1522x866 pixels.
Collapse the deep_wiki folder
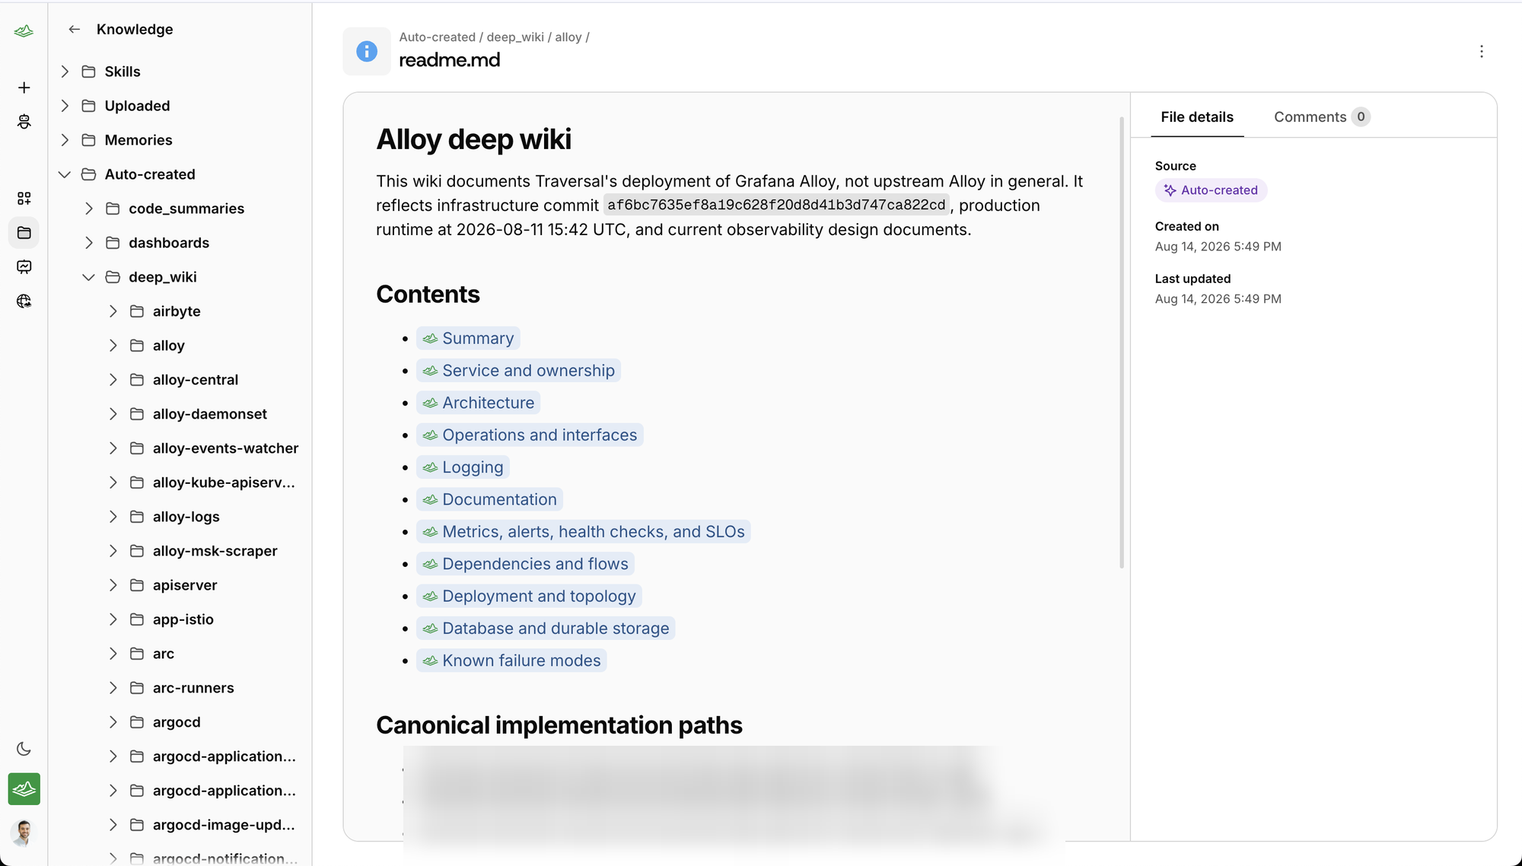coord(89,277)
